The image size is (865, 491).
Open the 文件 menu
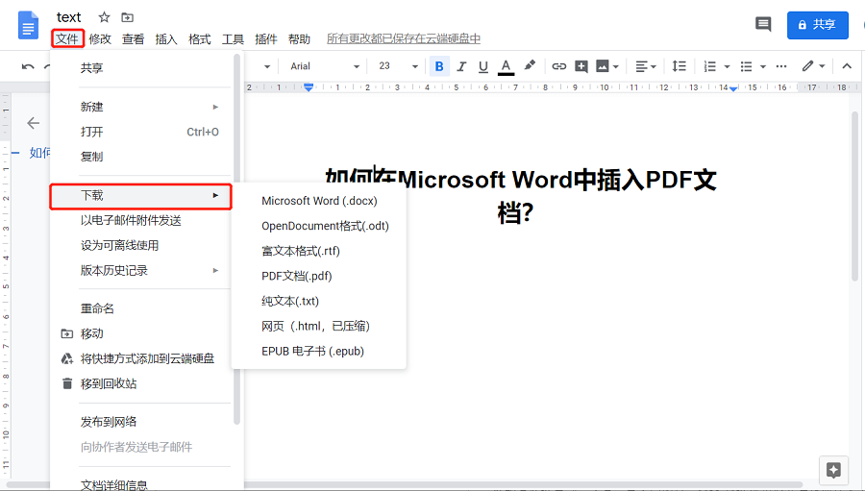coord(67,38)
